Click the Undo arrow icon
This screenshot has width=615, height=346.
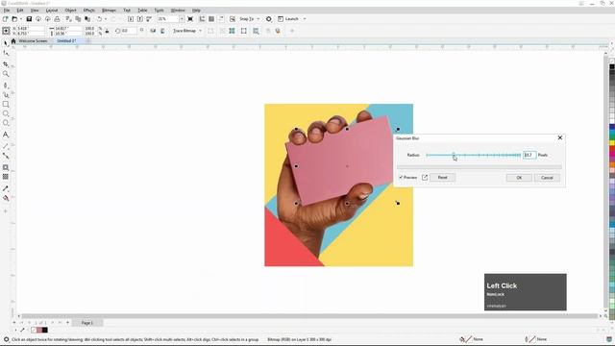point(100,19)
